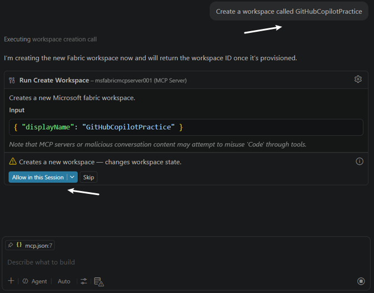The width and height of the screenshot is (374, 293).
Task: Open the configure tools sliders icon
Action: tap(83, 281)
